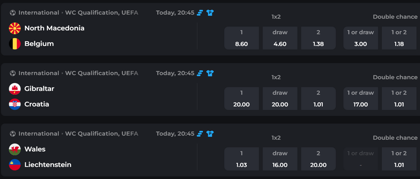
Task: Click the jersey icon for Gibraltar vs Croatia
Action: 210,73
